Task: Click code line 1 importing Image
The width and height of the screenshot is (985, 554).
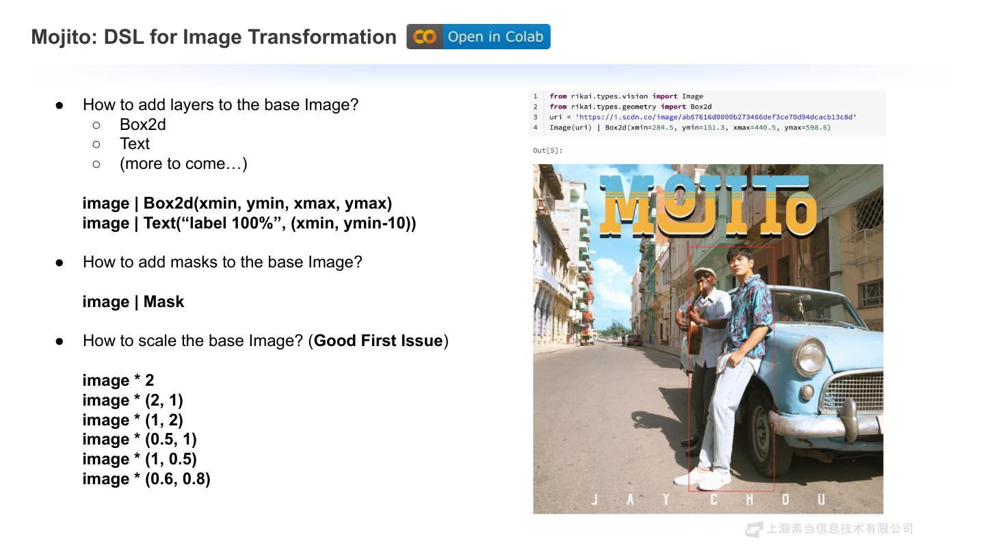Action: pyautogui.click(x=626, y=96)
